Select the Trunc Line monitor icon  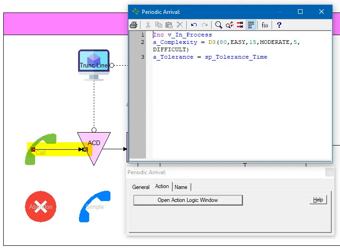(94, 65)
